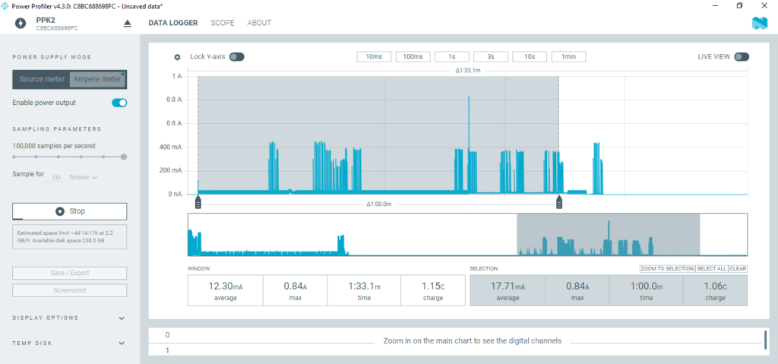Set time window to 3s

point(491,56)
